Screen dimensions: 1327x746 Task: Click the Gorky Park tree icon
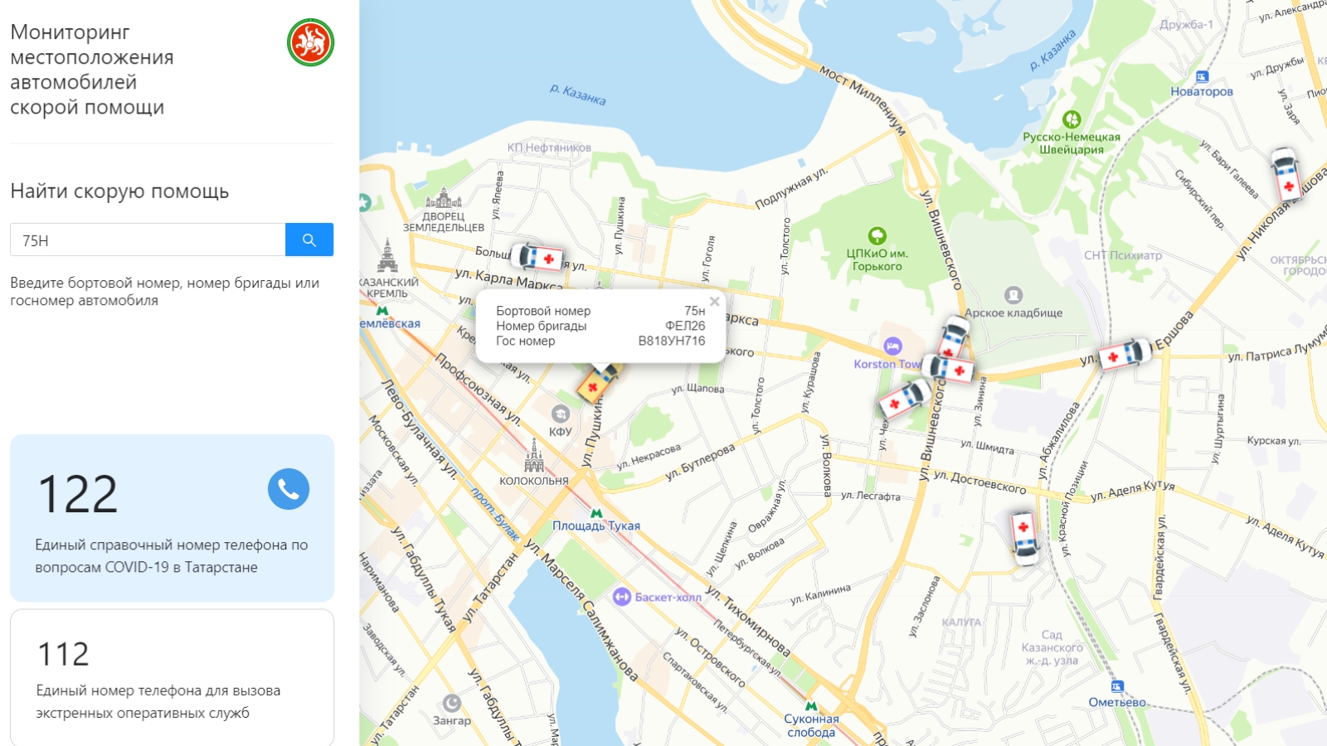tap(877, 236)
